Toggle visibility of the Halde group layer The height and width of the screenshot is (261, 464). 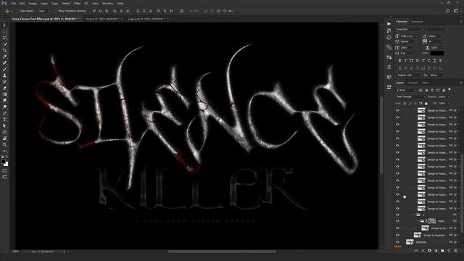point(397,221)
